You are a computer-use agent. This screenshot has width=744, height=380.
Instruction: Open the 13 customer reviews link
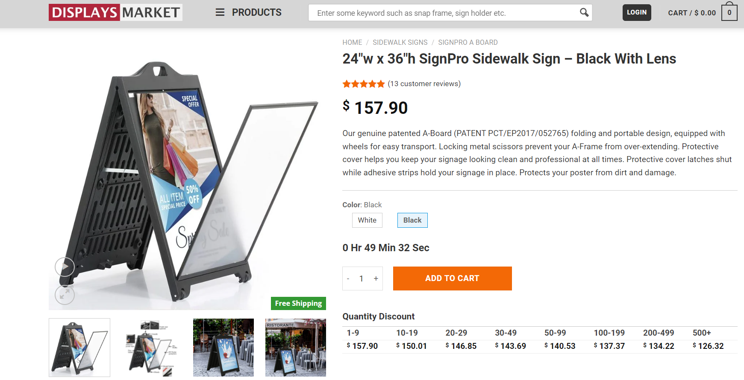click(424, 84)
